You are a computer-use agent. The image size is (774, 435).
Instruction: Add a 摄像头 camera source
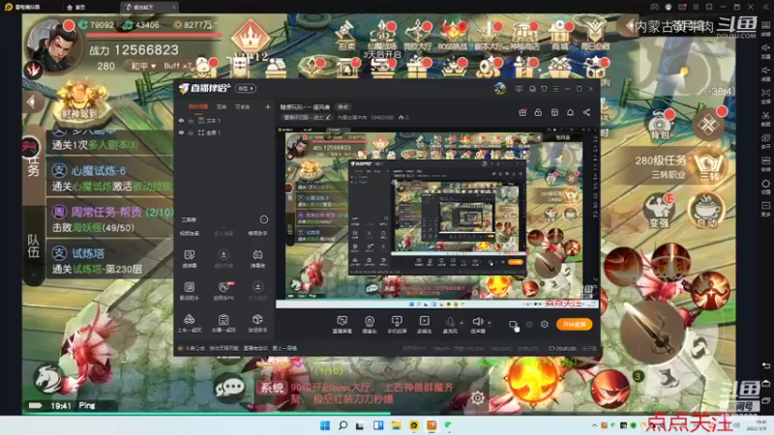pyautogui.click(x=370, y=325)
